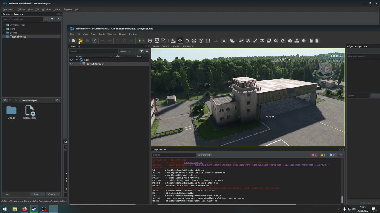Create a new world with the blank-document icon
The image size is (380, 213).
pyautogui.click(x=73, y=41)
